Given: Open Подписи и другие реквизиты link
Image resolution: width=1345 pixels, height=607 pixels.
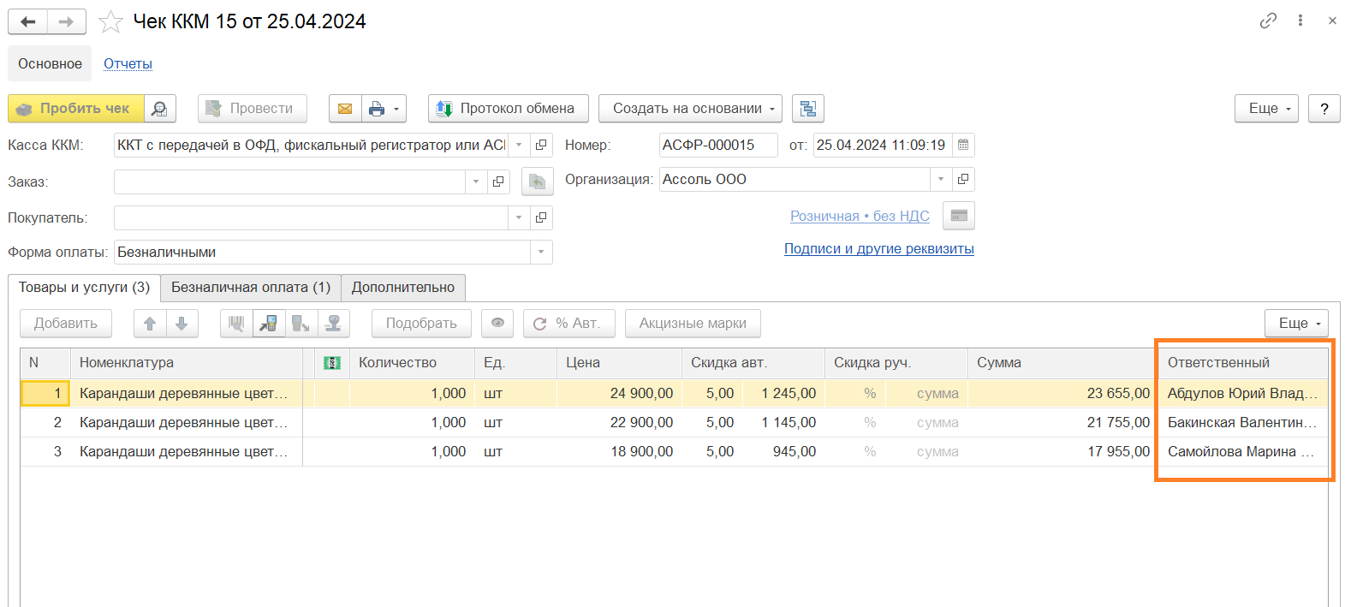Looking at the screenshot, I should click(x=878, y=249).
